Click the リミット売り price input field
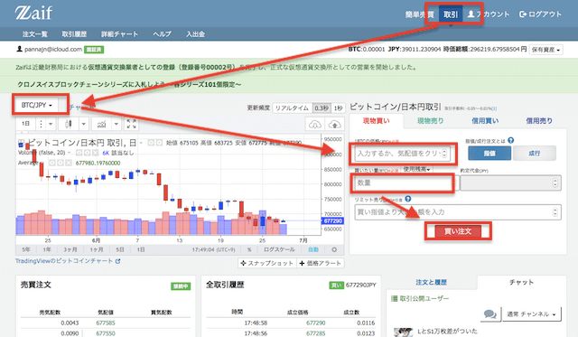The image size is (578, 337). (458, 212)
